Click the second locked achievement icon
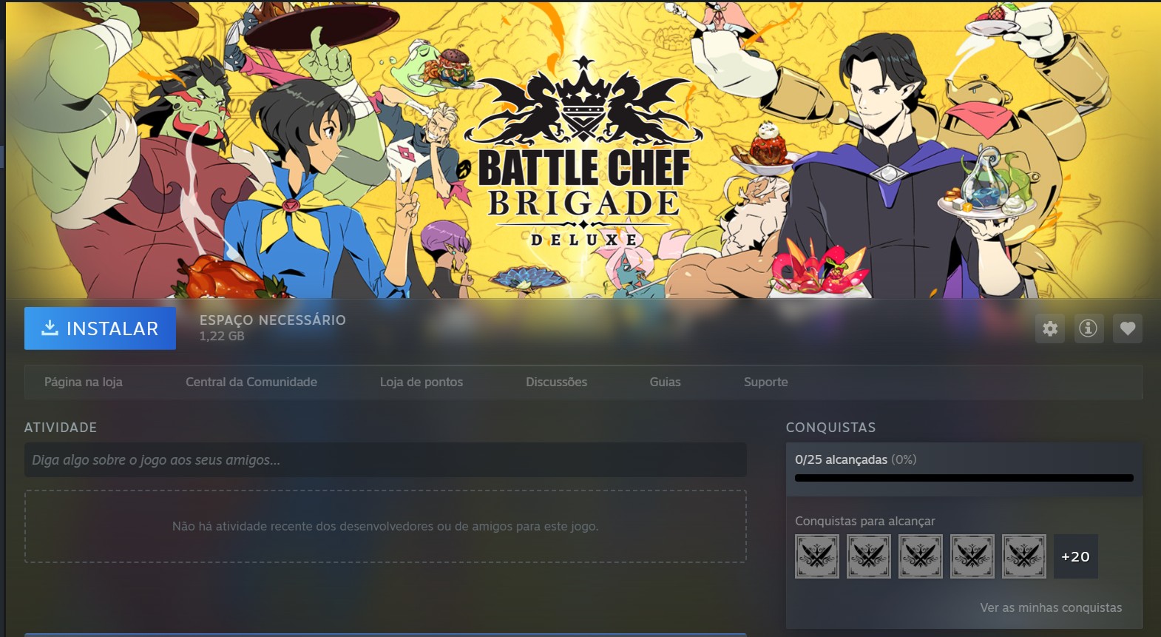Viewport: 1161px width, 637px height. 869,556
